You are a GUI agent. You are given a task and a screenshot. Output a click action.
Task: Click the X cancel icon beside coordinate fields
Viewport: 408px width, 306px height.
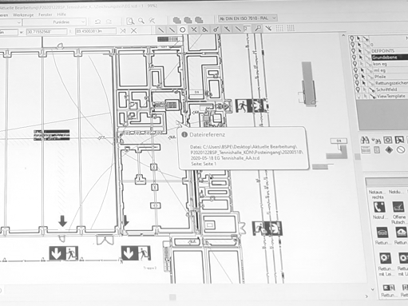tap(133, 31)
